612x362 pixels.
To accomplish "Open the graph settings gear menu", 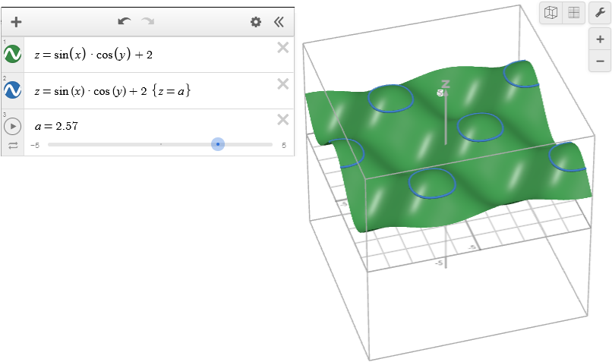I will pos(256,22).
